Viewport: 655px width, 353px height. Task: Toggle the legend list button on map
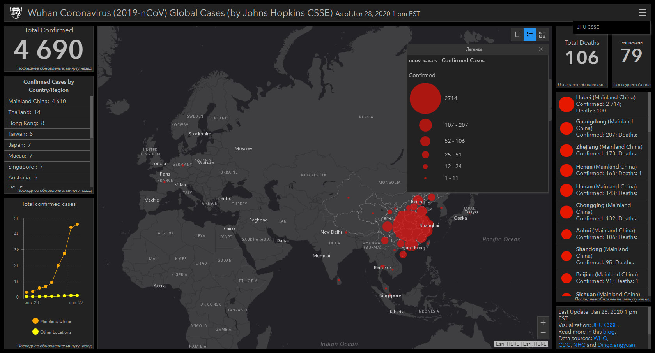tap(530, 35)
